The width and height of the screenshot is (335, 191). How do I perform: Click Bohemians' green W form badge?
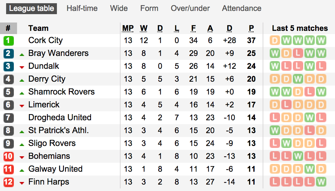[x=298, y=156]
